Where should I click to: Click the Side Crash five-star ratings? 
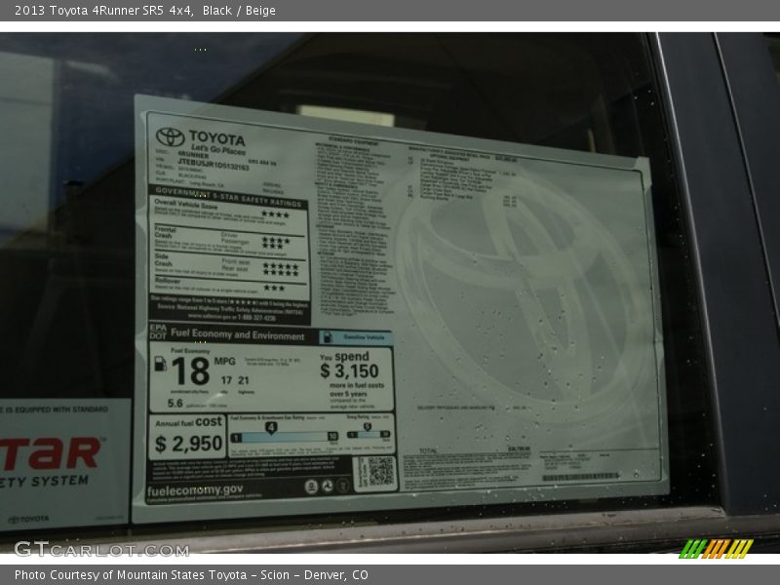(x=281, y=270)
